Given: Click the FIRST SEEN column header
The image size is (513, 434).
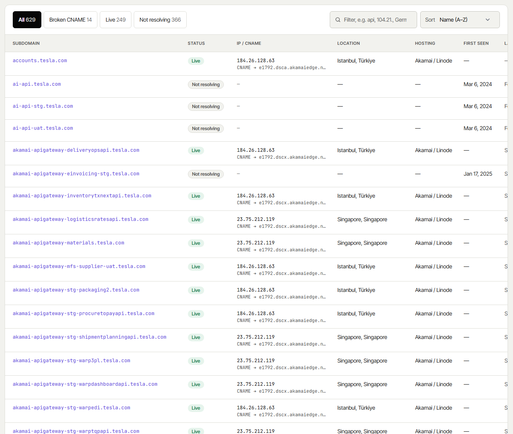Looking at the screenshot, I should point(476,43).
